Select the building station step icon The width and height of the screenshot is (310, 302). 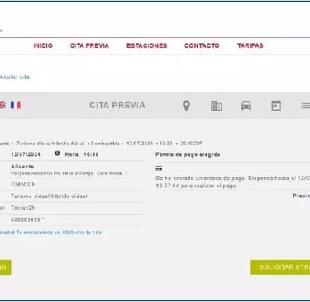point(217,106)
